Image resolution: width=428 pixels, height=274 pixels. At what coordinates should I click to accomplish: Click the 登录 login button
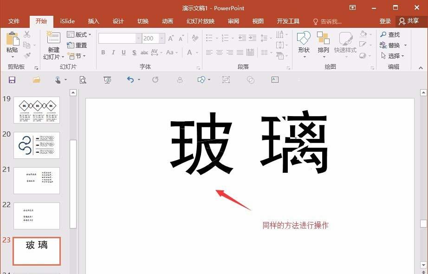[385, 21]
